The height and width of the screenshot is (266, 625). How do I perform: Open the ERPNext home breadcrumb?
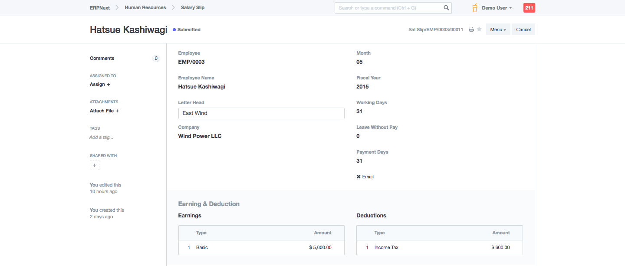point(100,7)
